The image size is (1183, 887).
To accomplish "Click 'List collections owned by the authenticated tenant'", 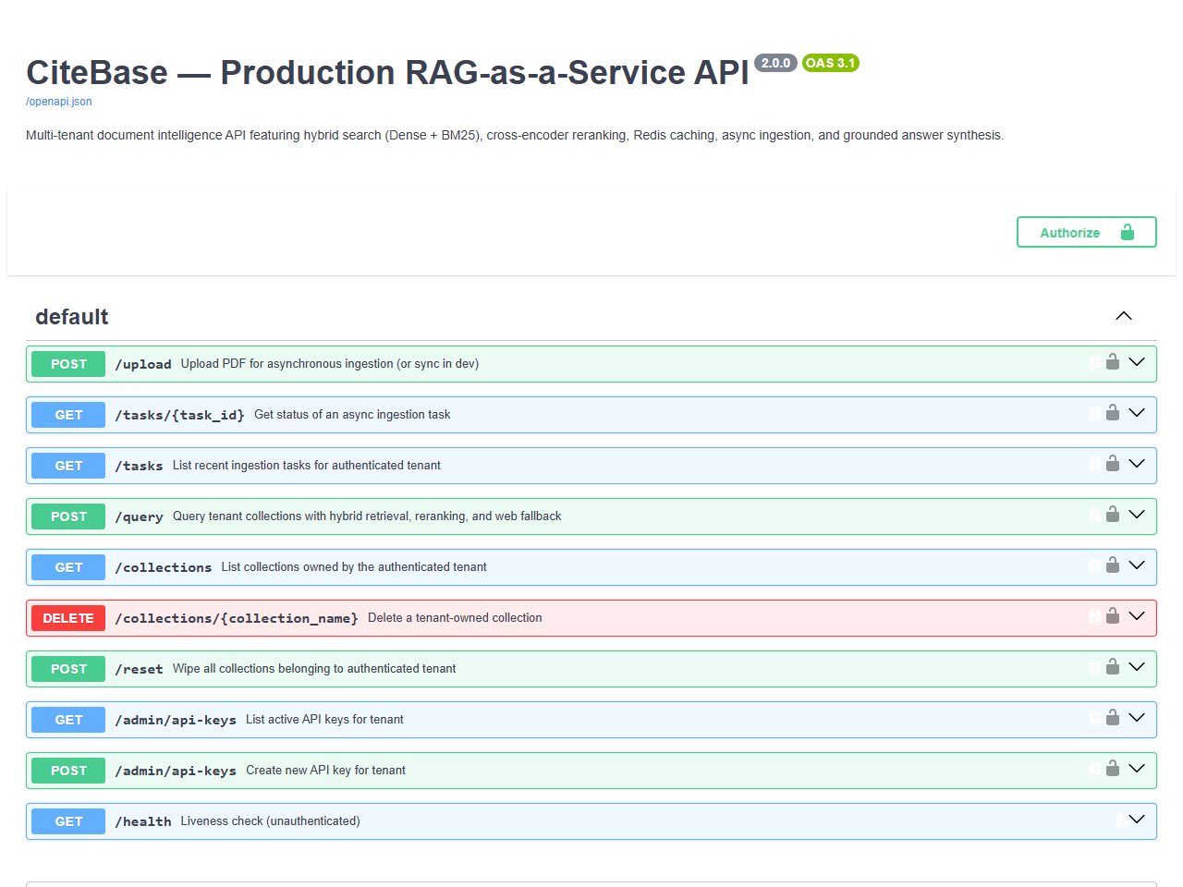I will point(354,567).
